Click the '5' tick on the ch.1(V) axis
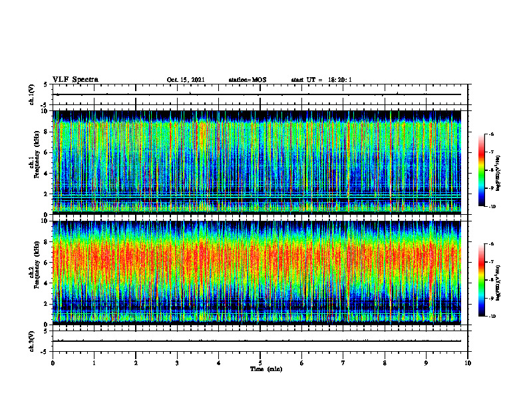This screenshot has width=527, height=407. click(x=45, y=84)
